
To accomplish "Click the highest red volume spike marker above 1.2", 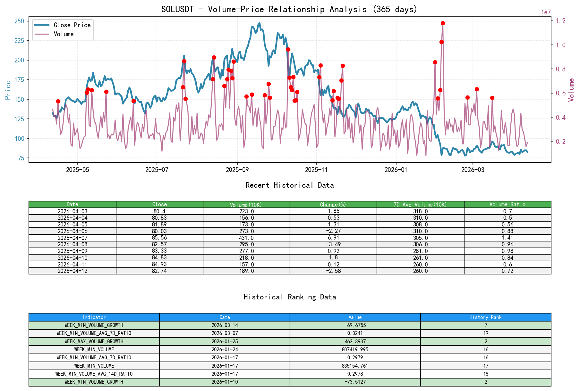I will coord(443,23).
